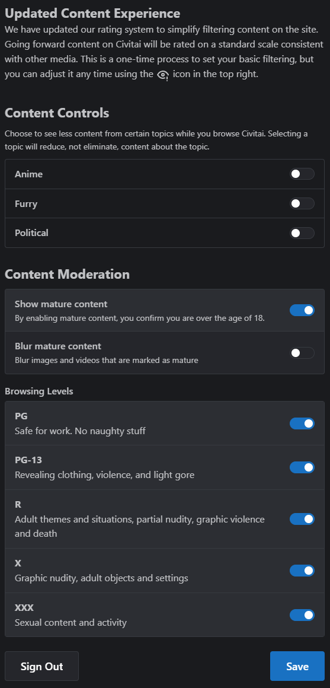Click the Save button
This screenshot has height=688, width=330.
[297, 666]
